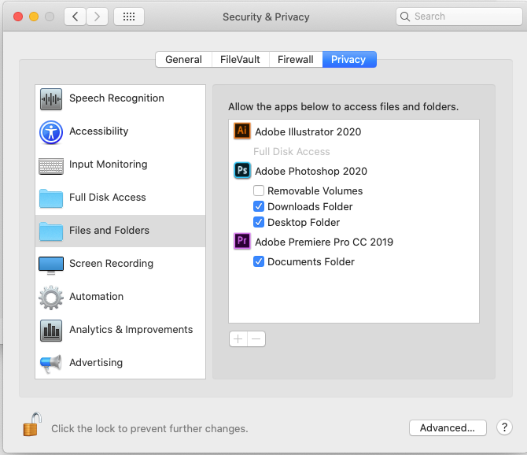Select the Privacy tab

349,60
